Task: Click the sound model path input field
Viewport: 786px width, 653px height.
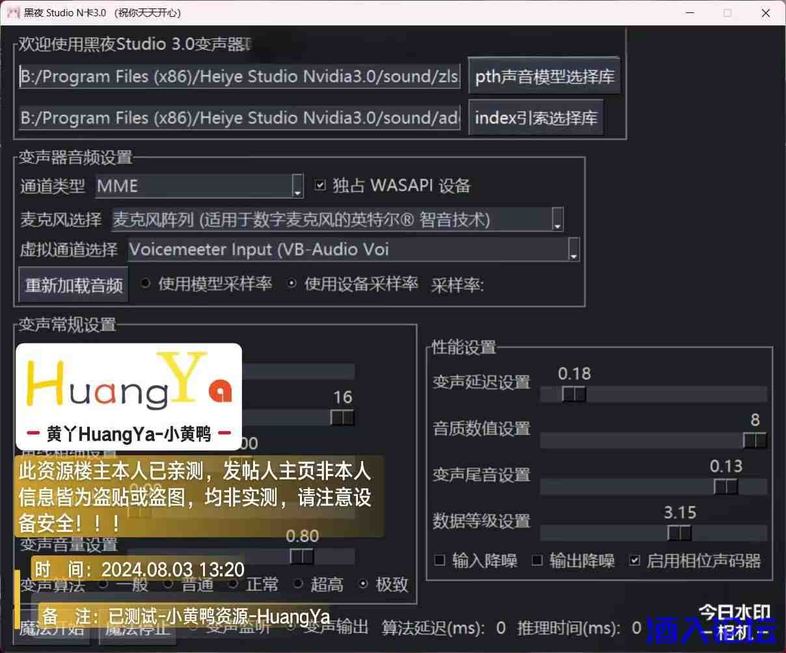Action: pyautogui.click(x=237, y=76)
